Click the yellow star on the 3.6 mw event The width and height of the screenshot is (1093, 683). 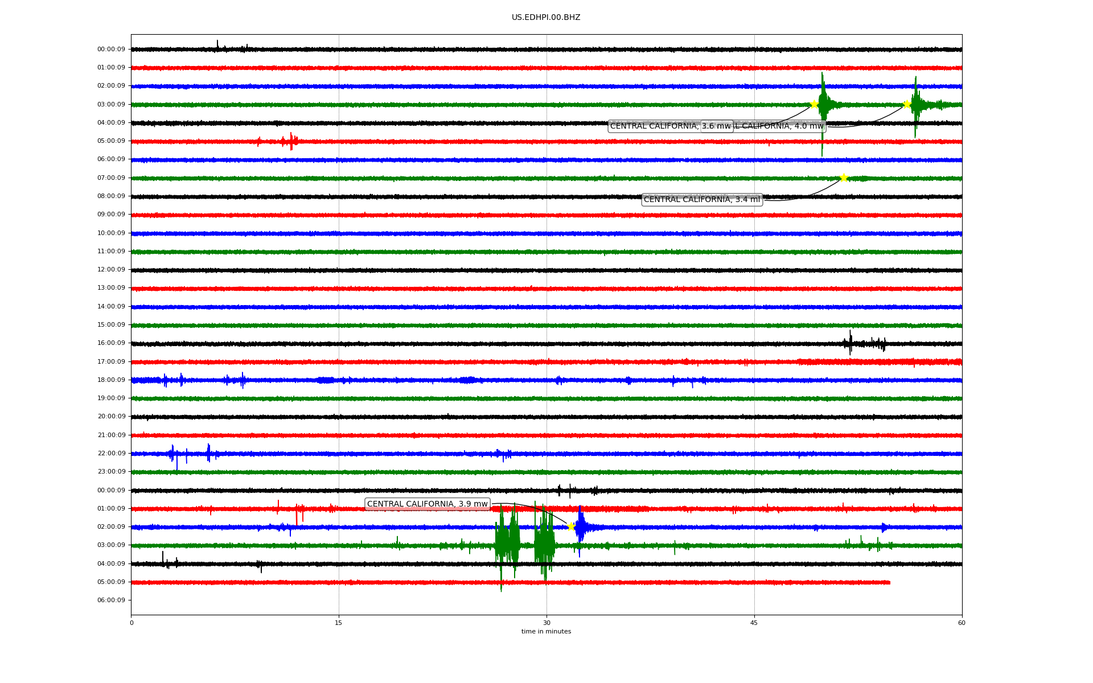[814, 104]
